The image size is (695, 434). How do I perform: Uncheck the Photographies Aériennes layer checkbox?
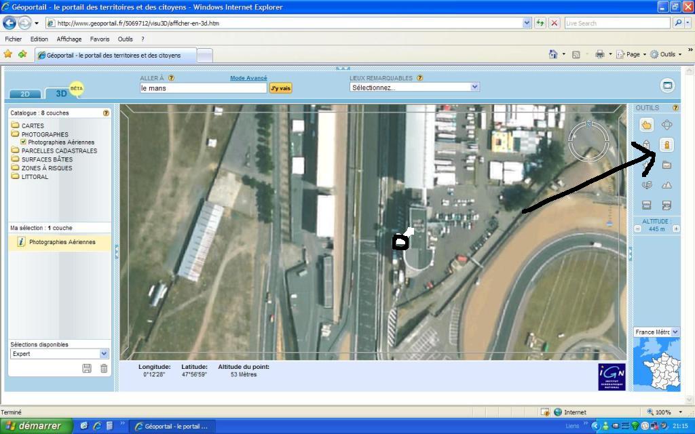pos(24,142)
